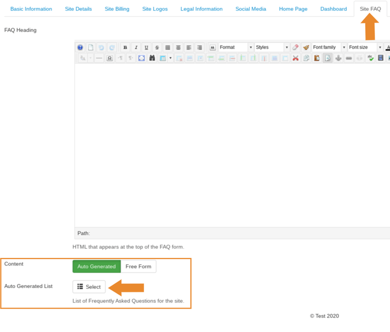This screenshot has height=332, width=390.
Task: Set left-to-right text direction
Action: 120,58
